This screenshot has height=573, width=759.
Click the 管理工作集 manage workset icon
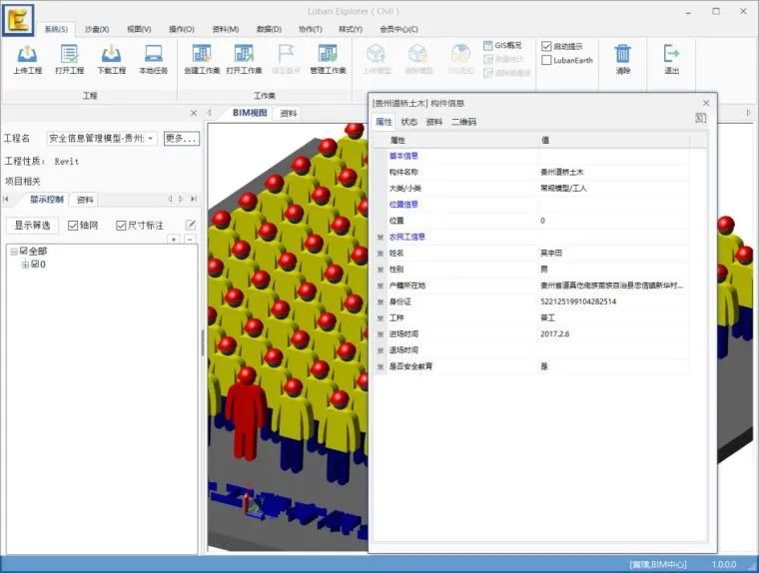(x=328, y=54)
